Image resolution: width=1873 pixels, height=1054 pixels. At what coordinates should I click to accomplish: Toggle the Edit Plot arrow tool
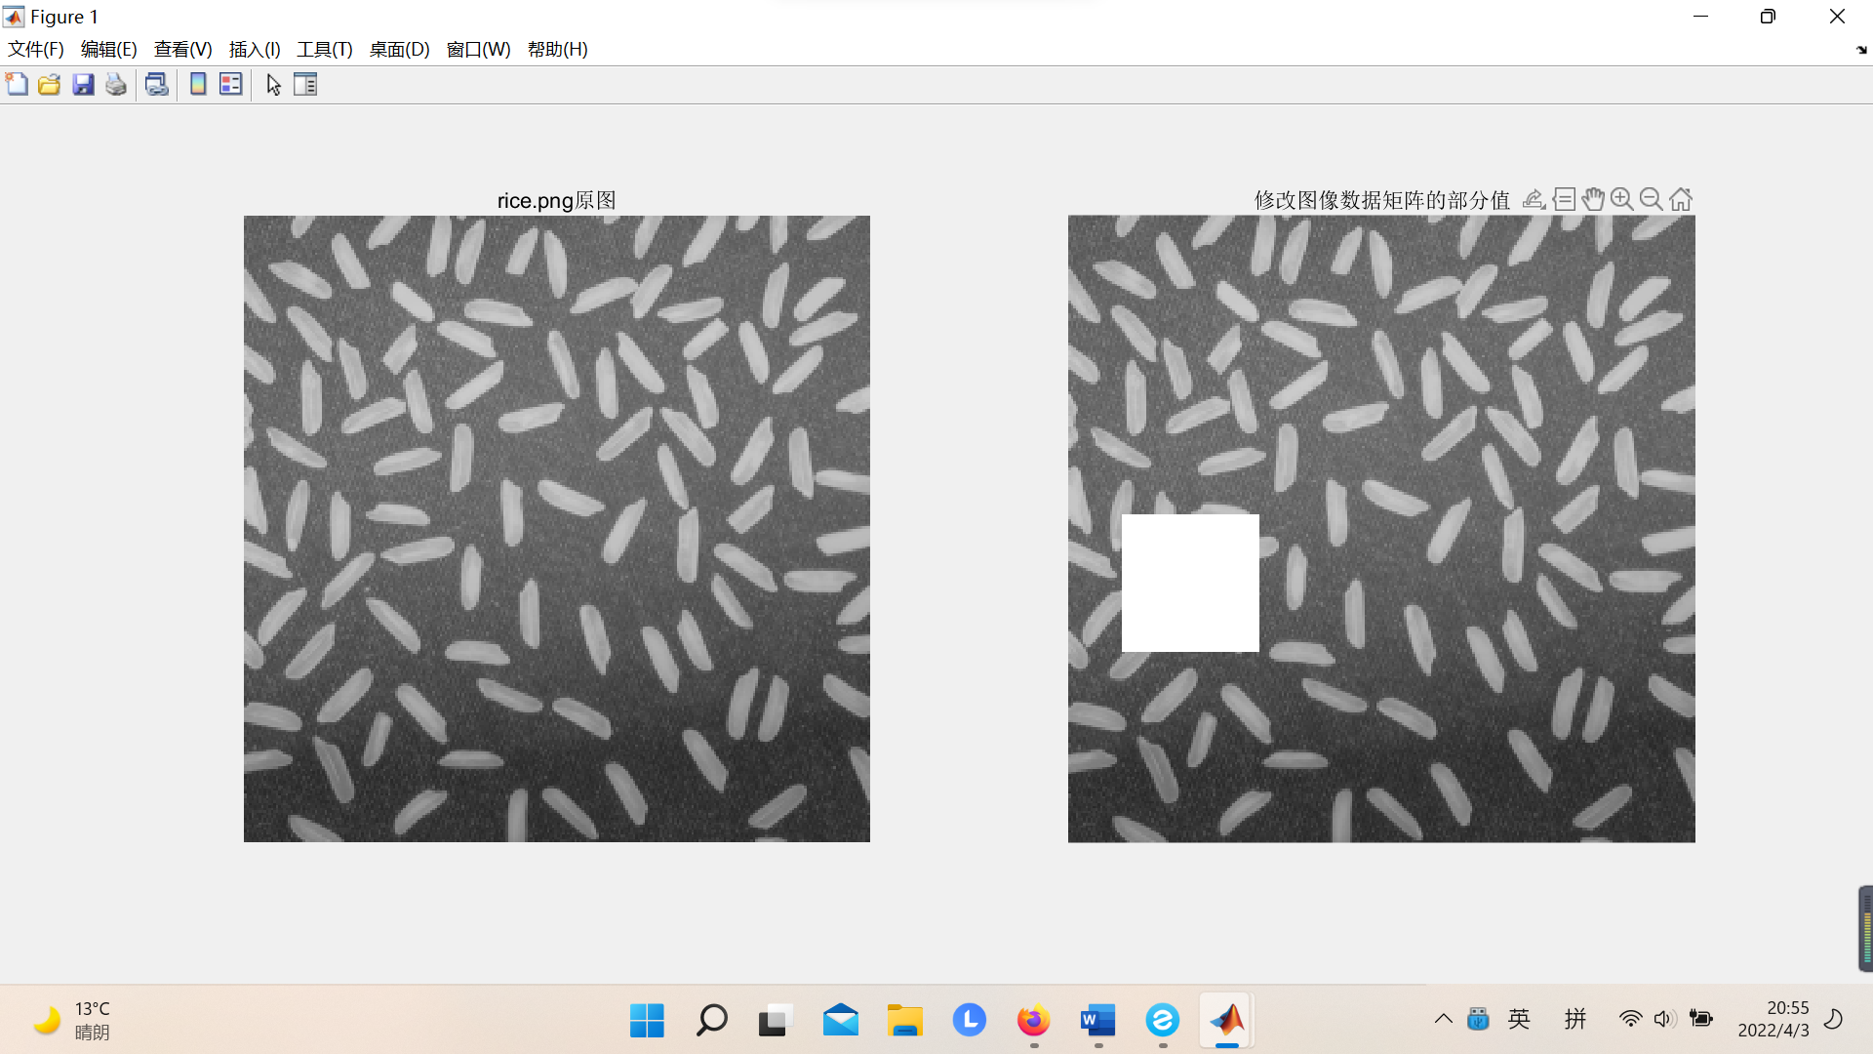273,85
